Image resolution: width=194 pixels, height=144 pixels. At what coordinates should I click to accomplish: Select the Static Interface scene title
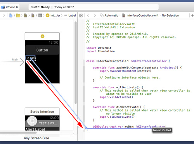pos(42,111)
